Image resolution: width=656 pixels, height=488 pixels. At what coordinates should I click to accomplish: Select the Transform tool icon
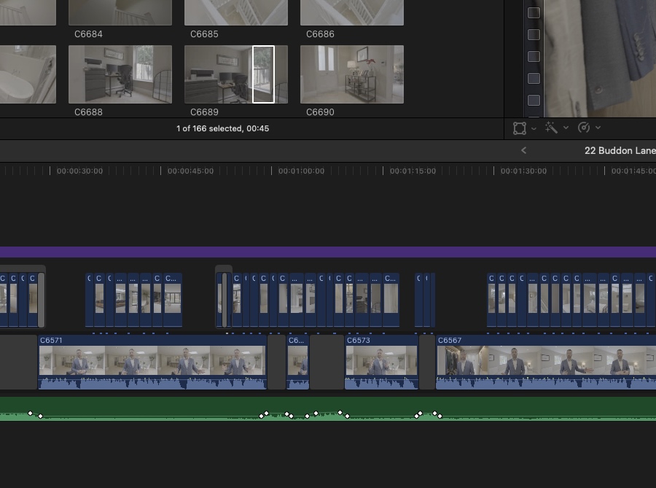(519, 128)
